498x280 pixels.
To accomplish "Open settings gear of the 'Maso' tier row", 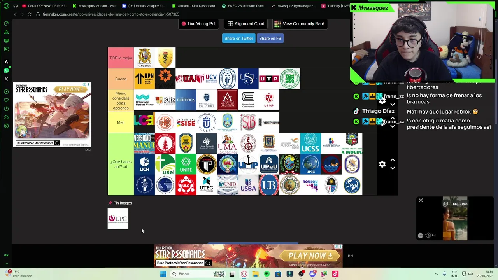I will coord(382,101).
